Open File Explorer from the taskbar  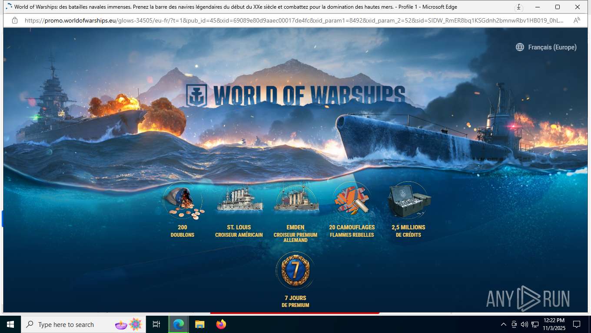tap(199, 324)
